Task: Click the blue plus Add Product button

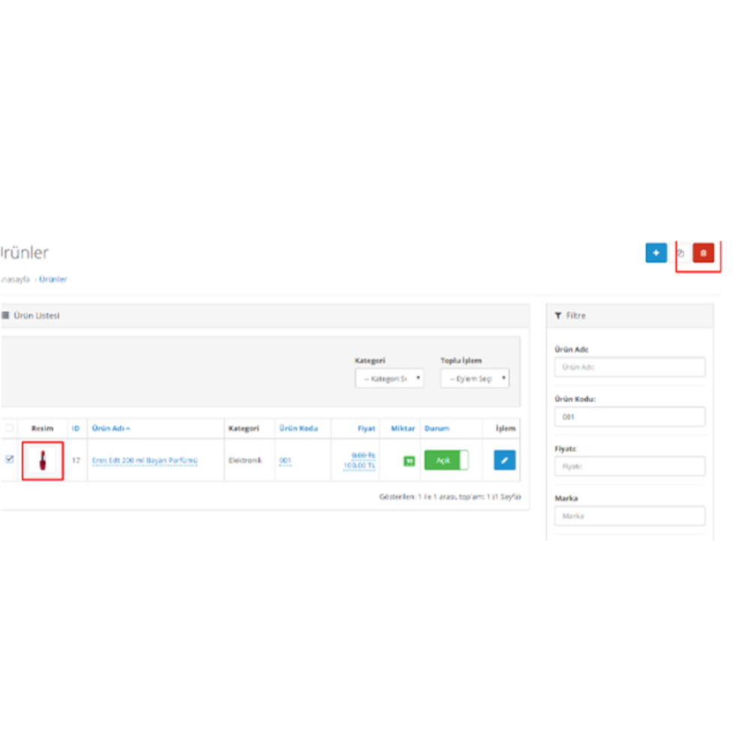Action: click(656, 253)
